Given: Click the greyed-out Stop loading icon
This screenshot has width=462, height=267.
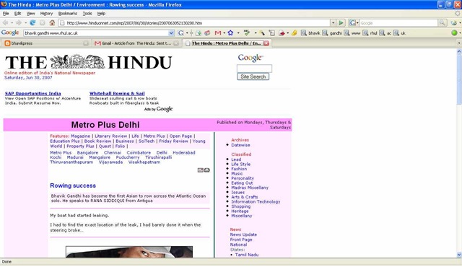Looking at the screenshot, I should coord(43,22).
